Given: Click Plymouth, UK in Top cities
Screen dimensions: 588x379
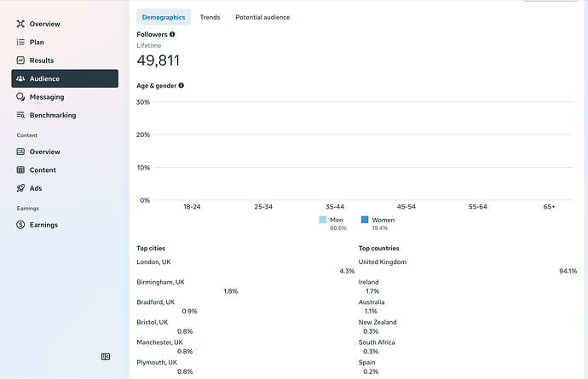Looking at the screenshot, I should coord(157,363).
